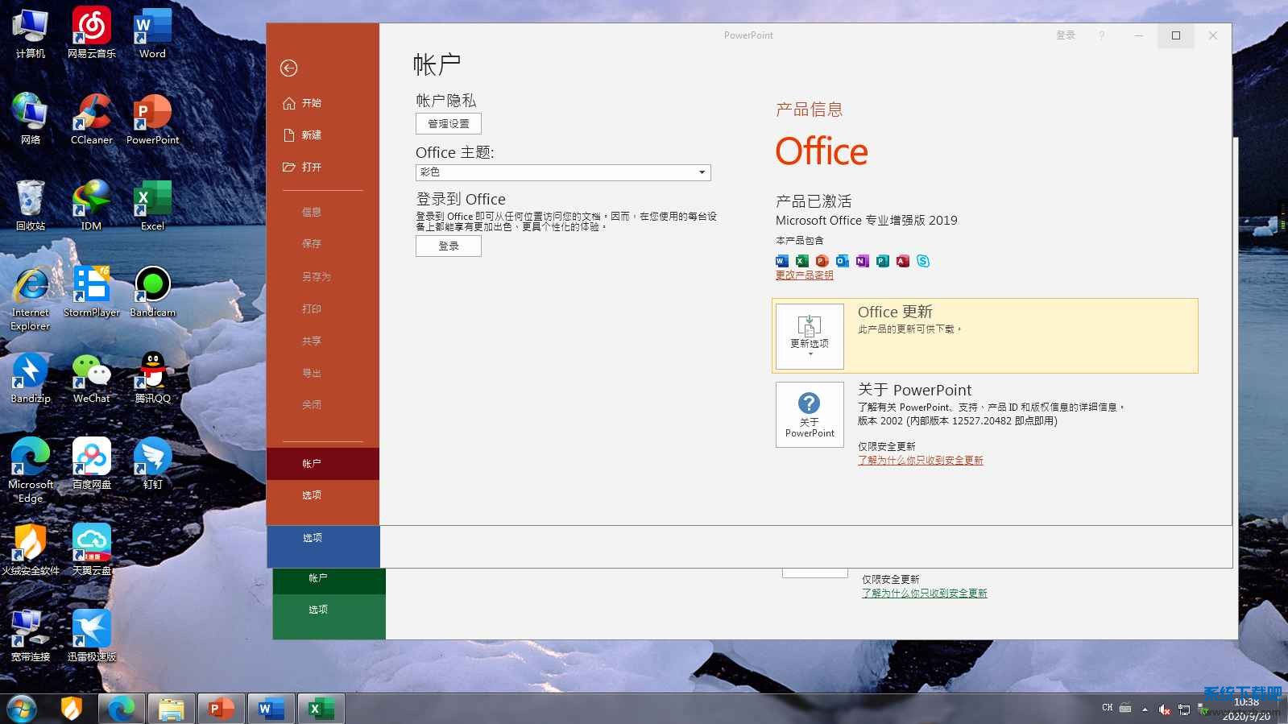Screen dimensions: 1288x724
Task: Select 新建 in the backstage sidebar
Action: coord(311,135)
